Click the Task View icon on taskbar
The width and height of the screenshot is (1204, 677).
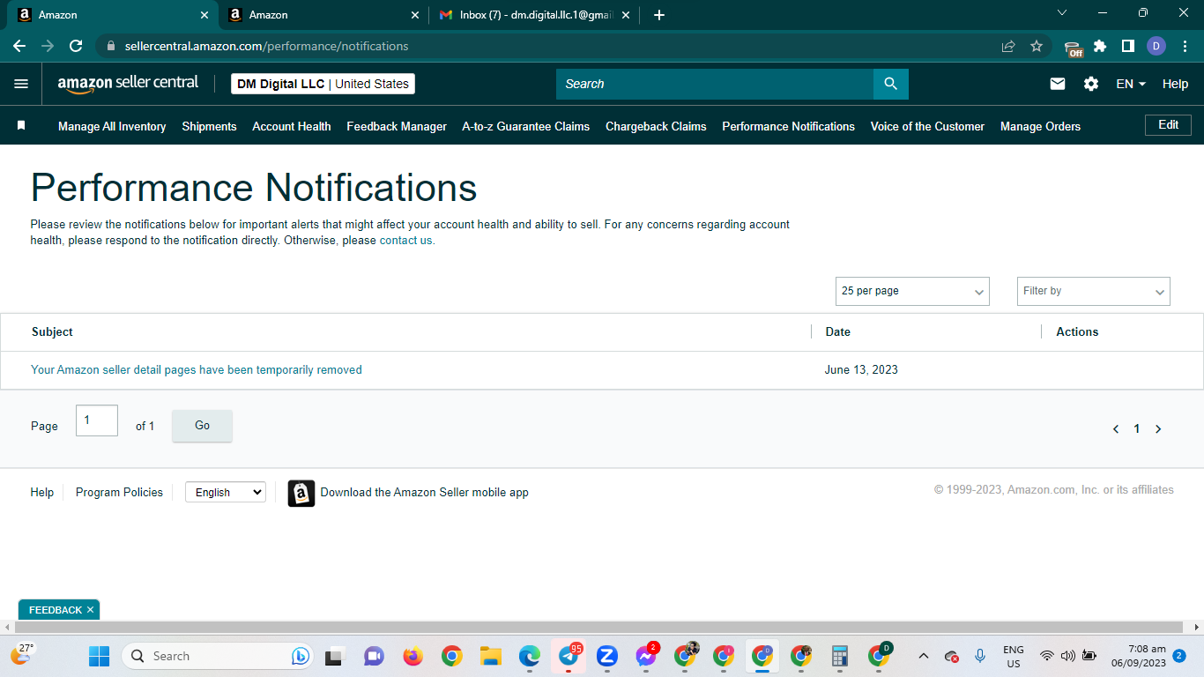point(334,656)
